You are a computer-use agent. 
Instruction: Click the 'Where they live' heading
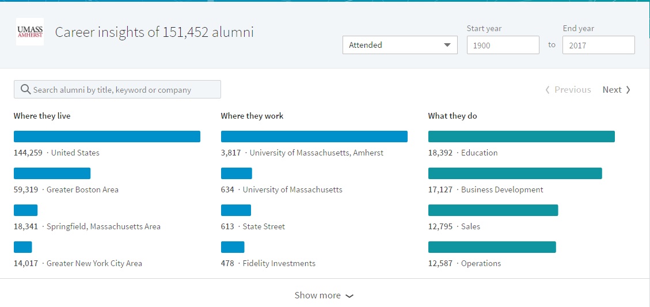42,116
